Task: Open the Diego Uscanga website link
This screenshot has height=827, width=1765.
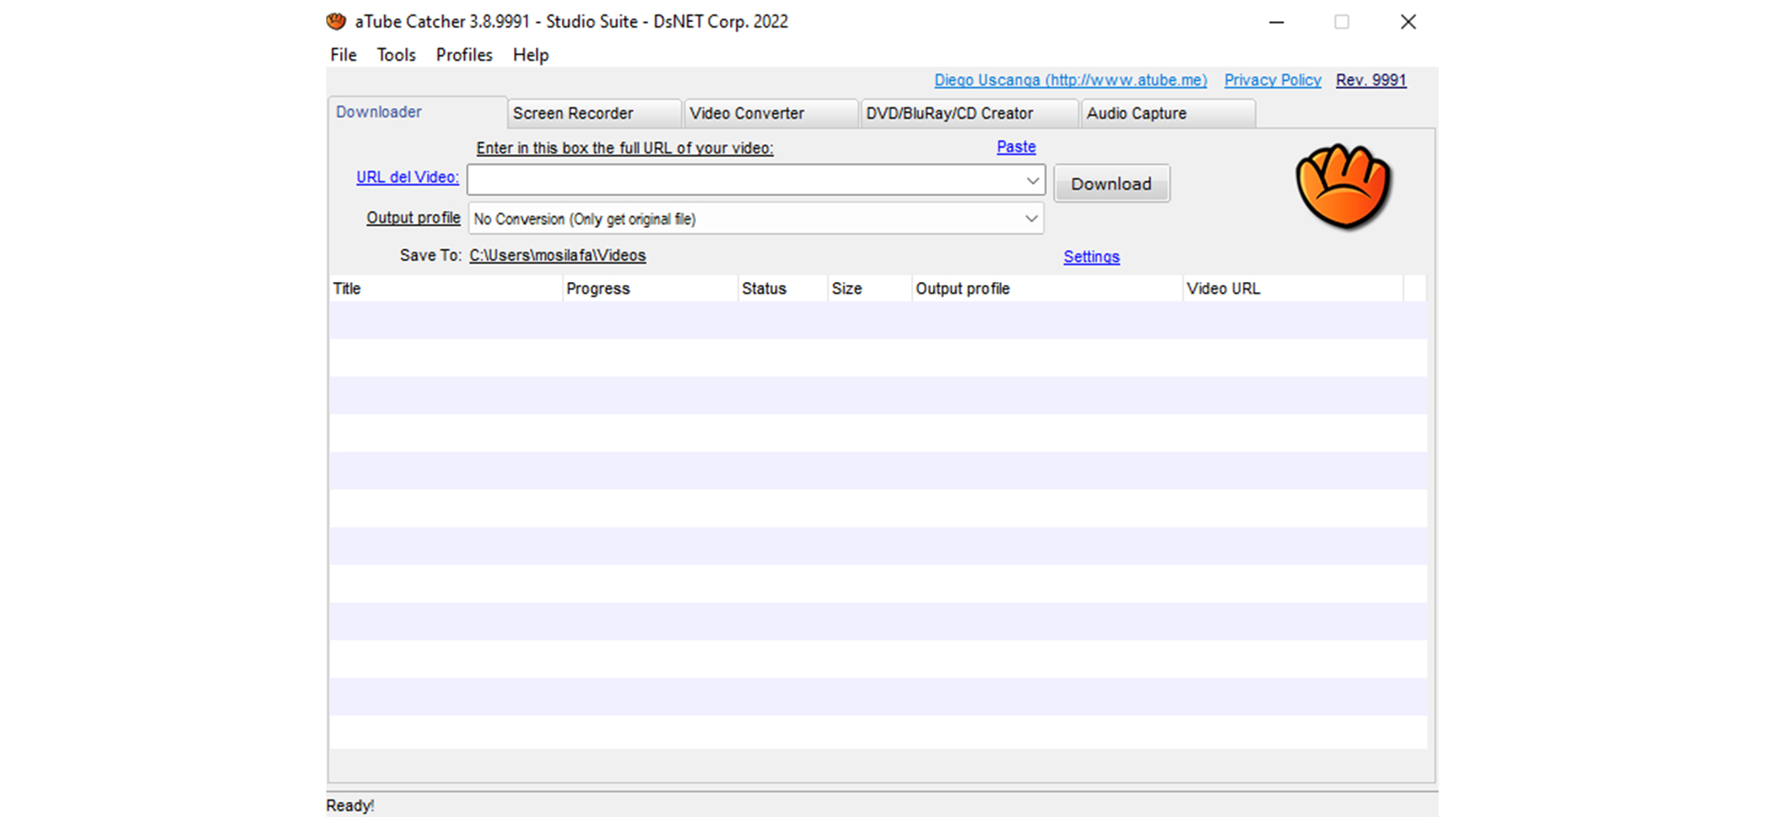Action: [x=1070, y=81]
